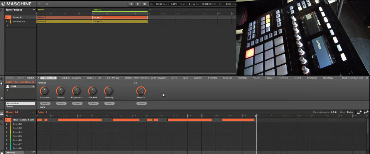Arm recording with the Record button
This screenshot has width=370, height=154.
[x=145, y=4]
